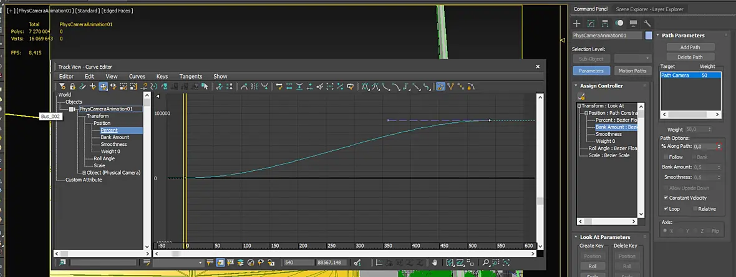Select the highlighted Move Keys tool

104,86
